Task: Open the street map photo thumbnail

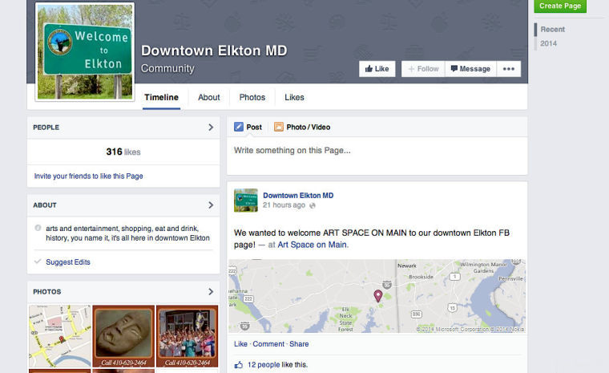Action: [60, 336]
